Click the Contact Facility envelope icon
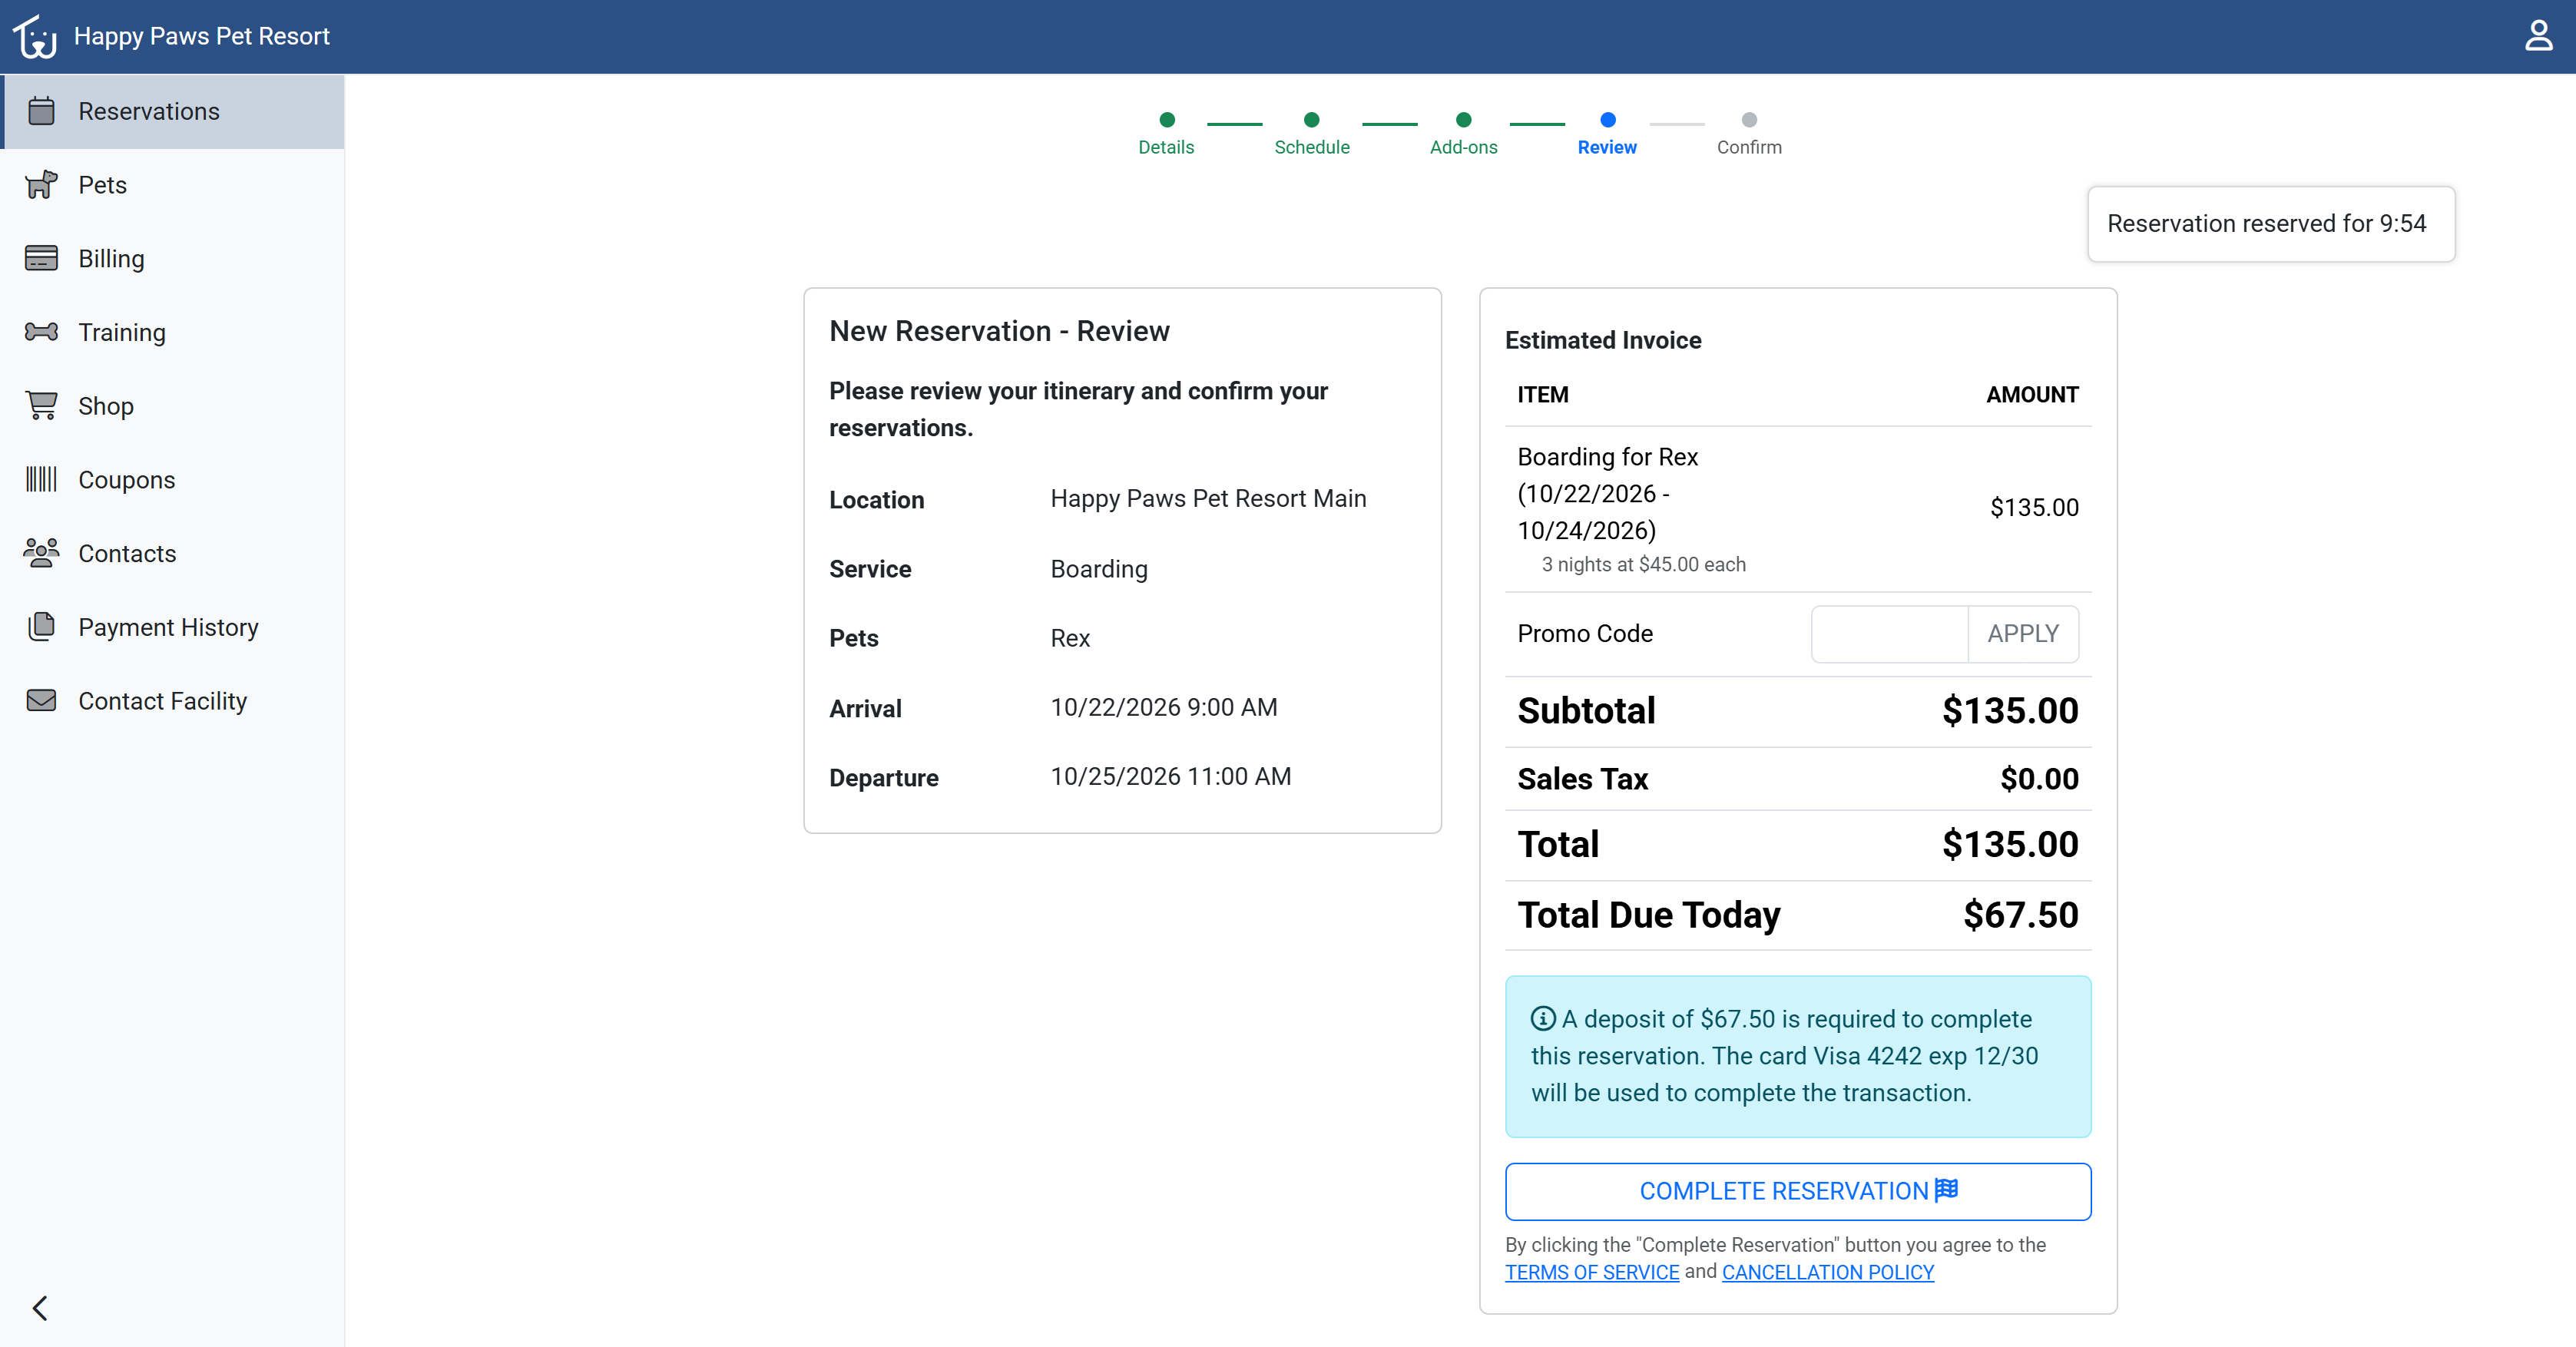Screen dimensions: 2576x1347 [x=41, y=700]
